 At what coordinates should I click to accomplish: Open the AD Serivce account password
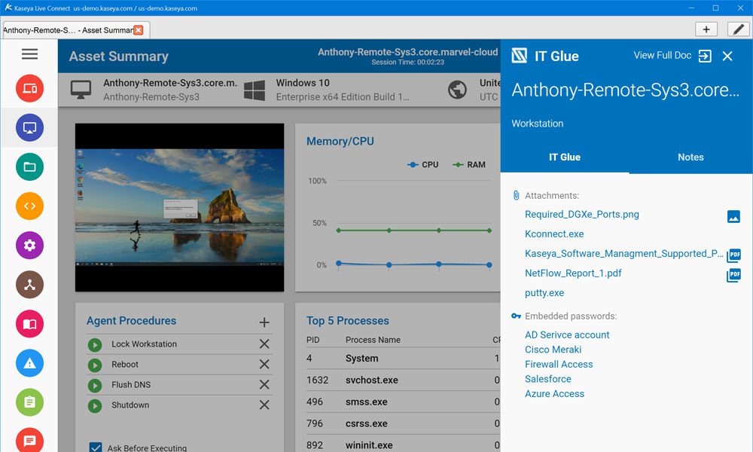[x=567, y=334]
